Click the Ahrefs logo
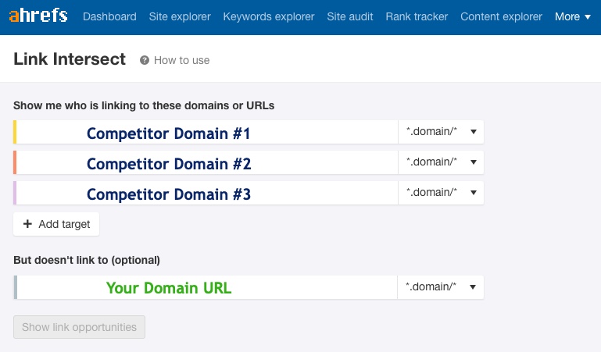The height and width of the screenshot is (352, 601). pyautogui.click(x=38, y=16)
